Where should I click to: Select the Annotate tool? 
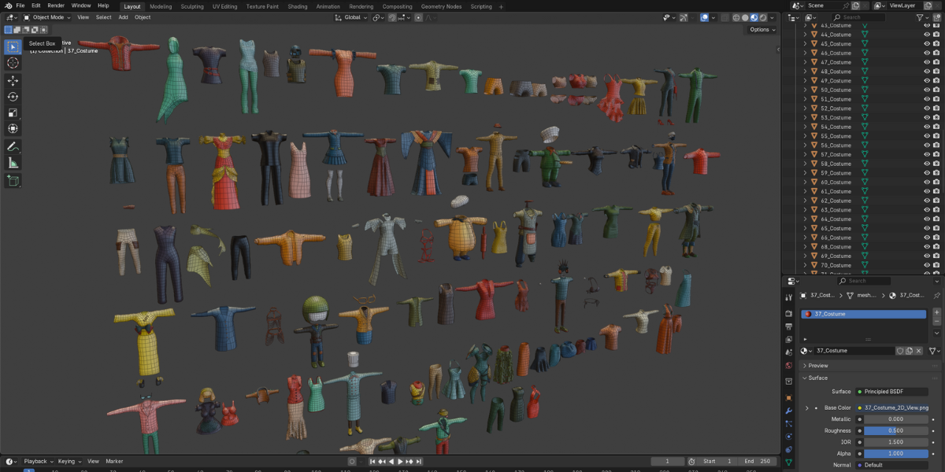click(x=13, y=147)
